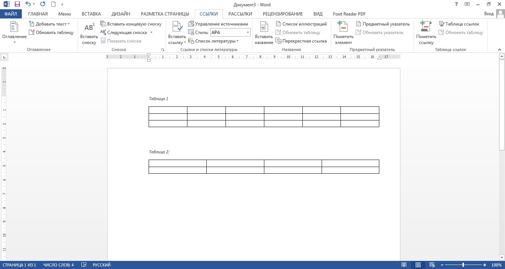
Task: Open the ФАЙЛ tab
Action: click(x=11, y=14)
